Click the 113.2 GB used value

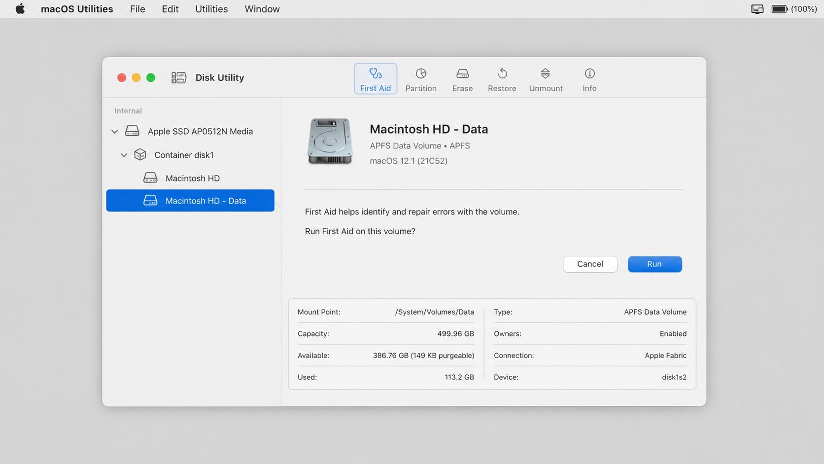pos(459,377)
